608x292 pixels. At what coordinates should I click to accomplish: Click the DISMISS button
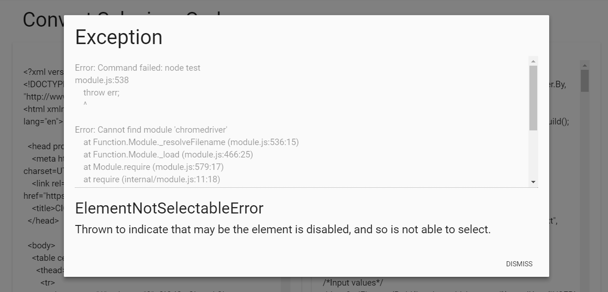pyautogui.click(x=519, y=264)
